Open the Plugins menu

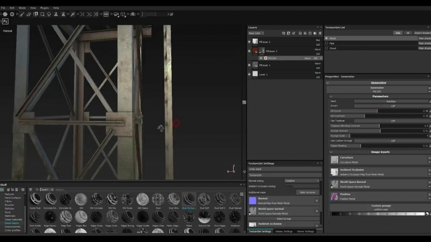pyautogui.click(x=44, y=8)
